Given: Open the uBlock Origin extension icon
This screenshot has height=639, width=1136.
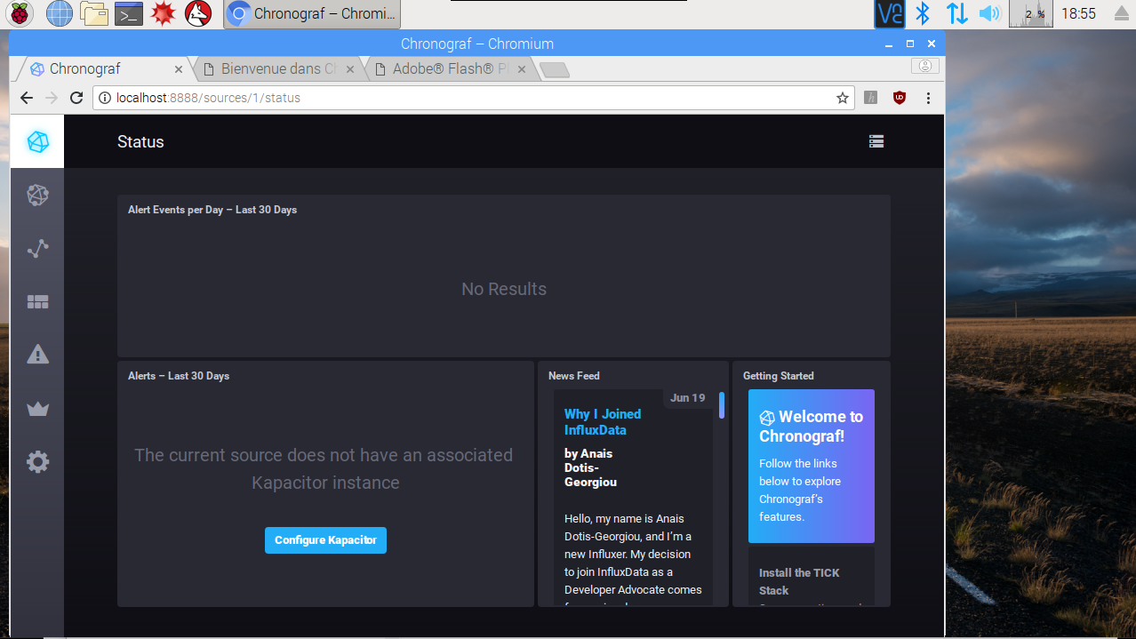Looking at the screenshot, I should pyautogui.click(x=900, y=98).
